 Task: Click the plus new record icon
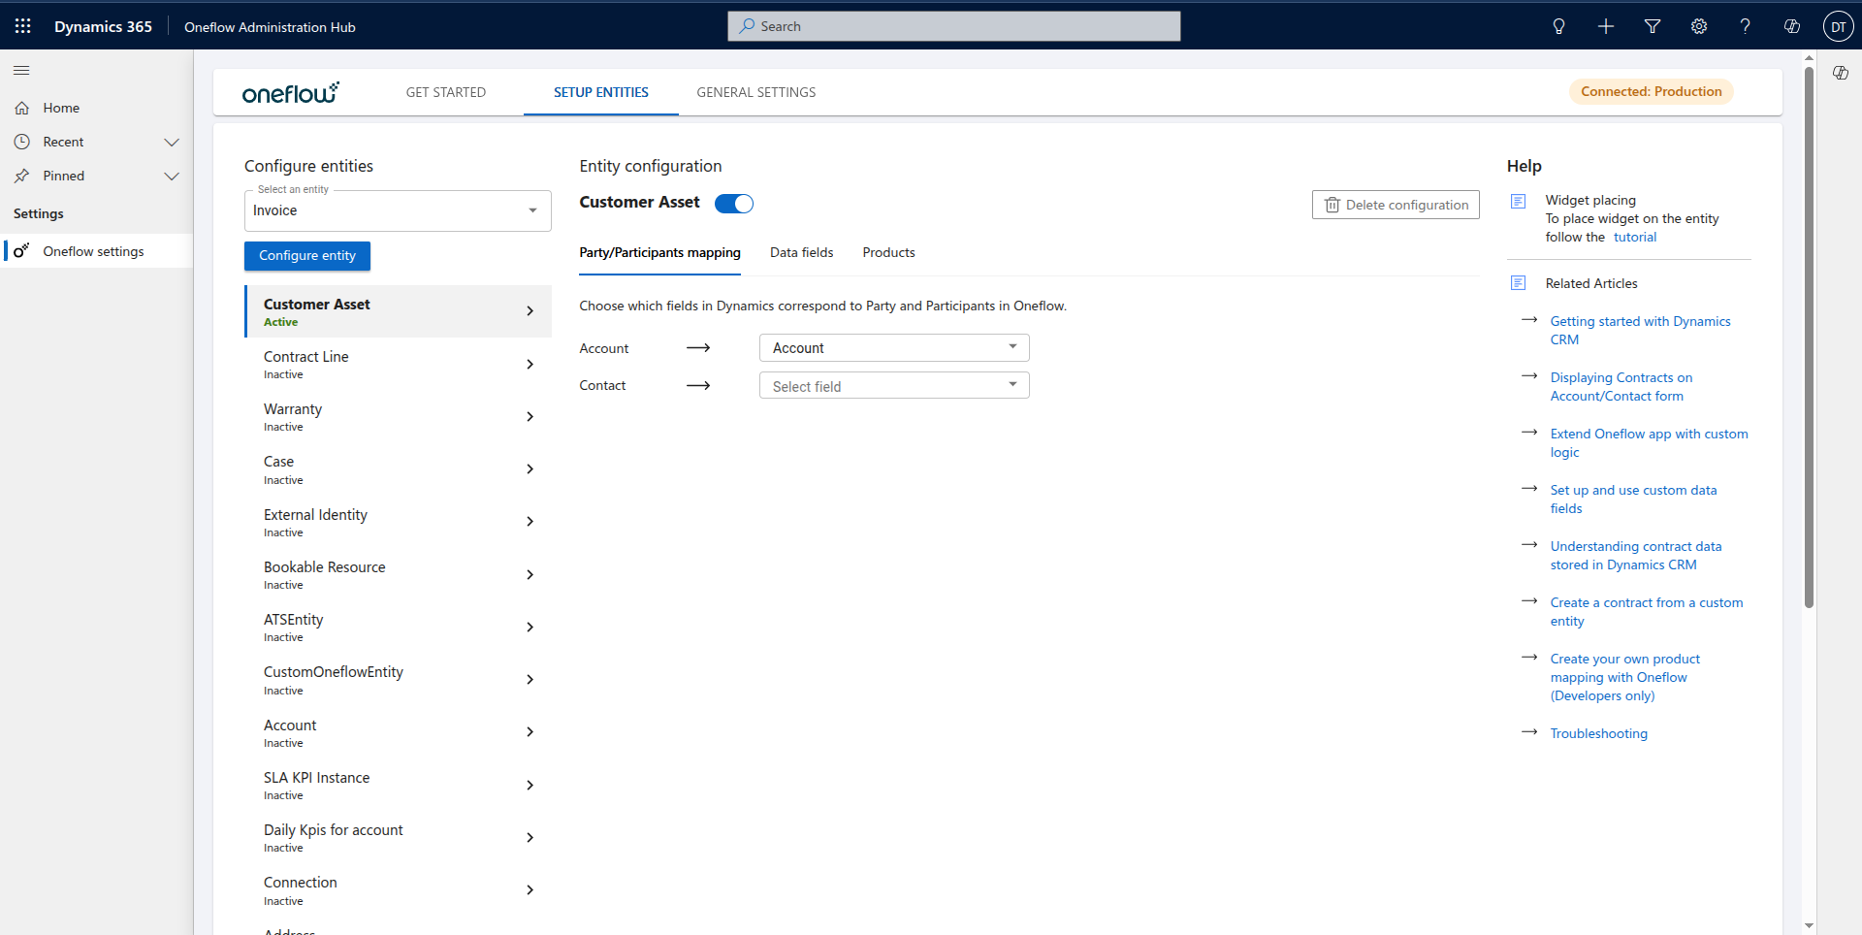click(1606, 26)
